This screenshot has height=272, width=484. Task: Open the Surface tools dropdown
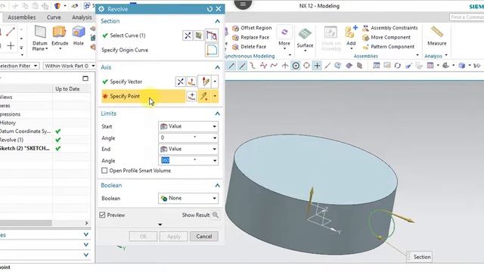305,40
